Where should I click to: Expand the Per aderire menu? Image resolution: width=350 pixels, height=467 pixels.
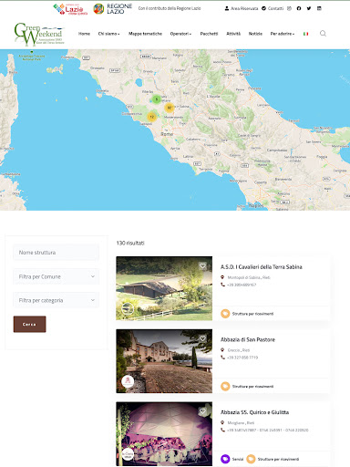click(283, 34)
